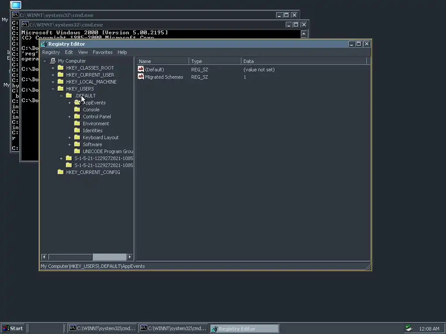Select the Environment key label
Viewport: 446px width, 334px height.
(96, 124)
